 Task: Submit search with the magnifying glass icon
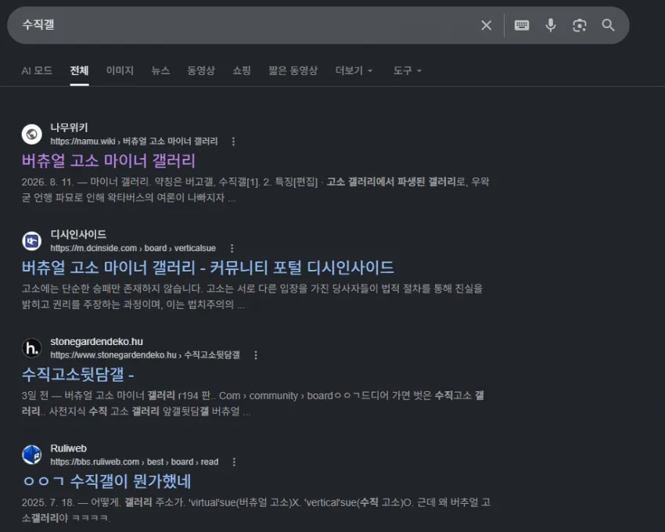click(x=608, y=26)
